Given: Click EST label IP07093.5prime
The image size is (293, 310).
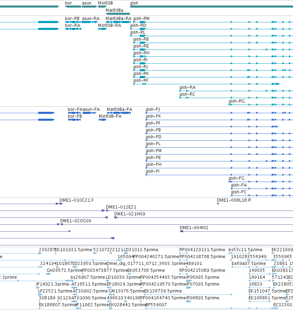Looking at the screenshot, I should [203, 284].
